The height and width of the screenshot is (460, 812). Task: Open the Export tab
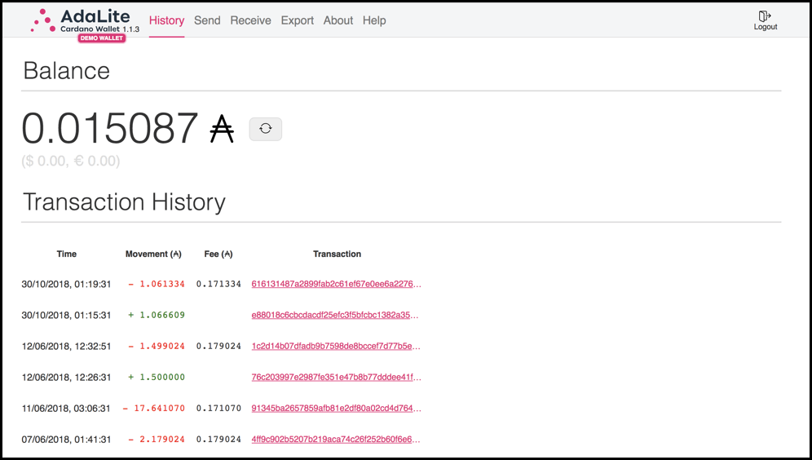tap(297, 20)
